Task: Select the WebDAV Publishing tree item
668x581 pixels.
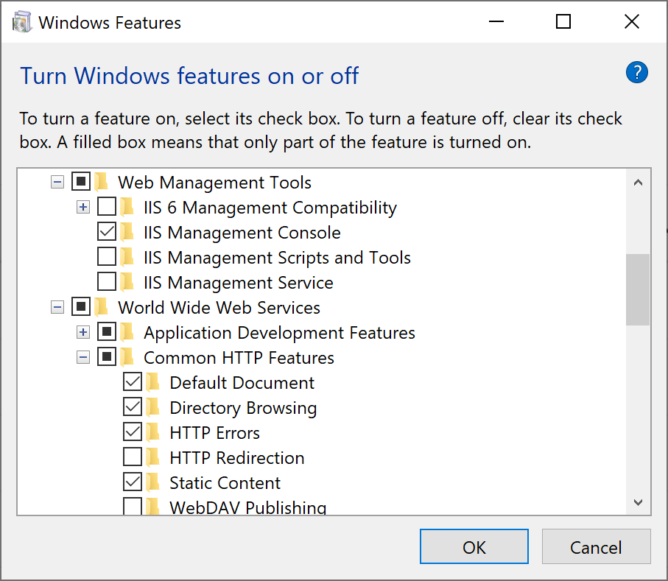Action: pyautogui.click(x=248, y=507)
